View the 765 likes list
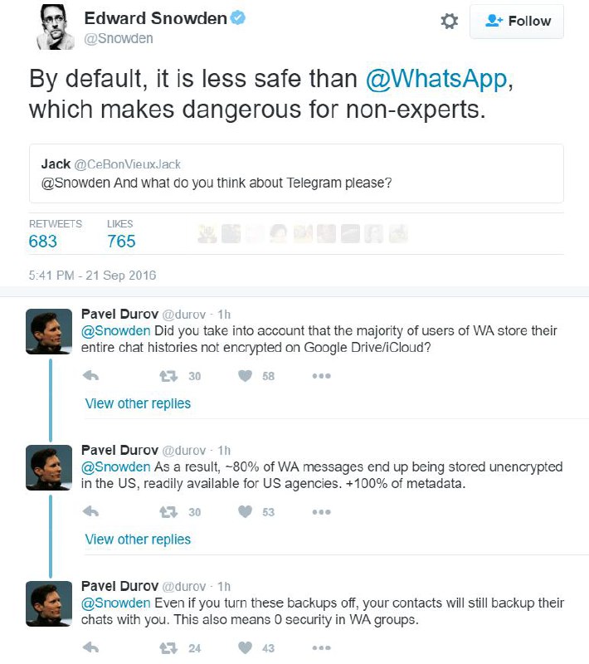The image size is (589, 664). pyautogui.click(x=121, y=241)
